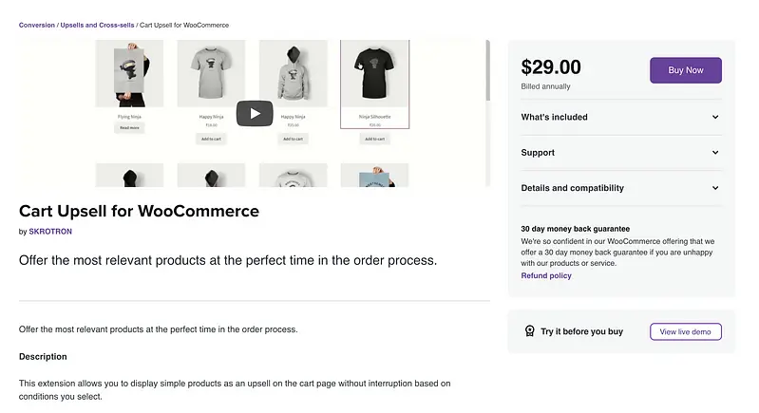
Task: Follow the Refund policy link
Action: click(x=546, y=275)
